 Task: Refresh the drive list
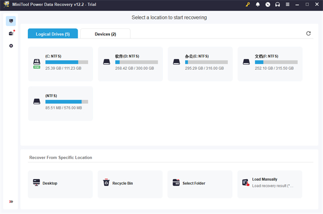point(308,33)
